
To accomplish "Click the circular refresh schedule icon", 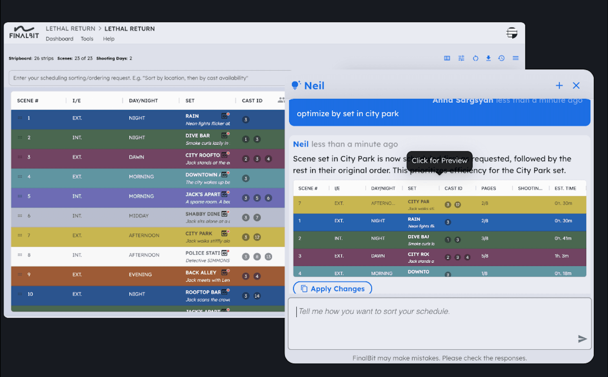I will (475, 58).
